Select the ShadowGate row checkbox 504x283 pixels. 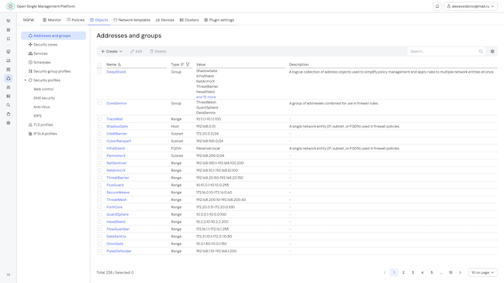(100, 126)
